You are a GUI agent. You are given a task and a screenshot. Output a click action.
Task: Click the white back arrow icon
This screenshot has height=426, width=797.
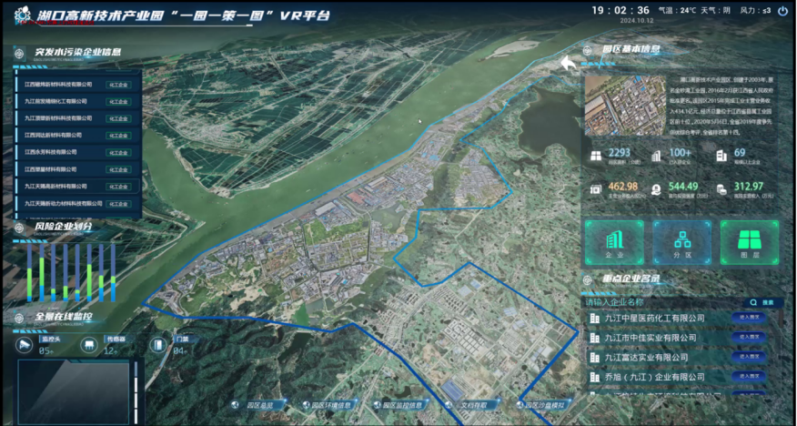(x=569, y=63)
